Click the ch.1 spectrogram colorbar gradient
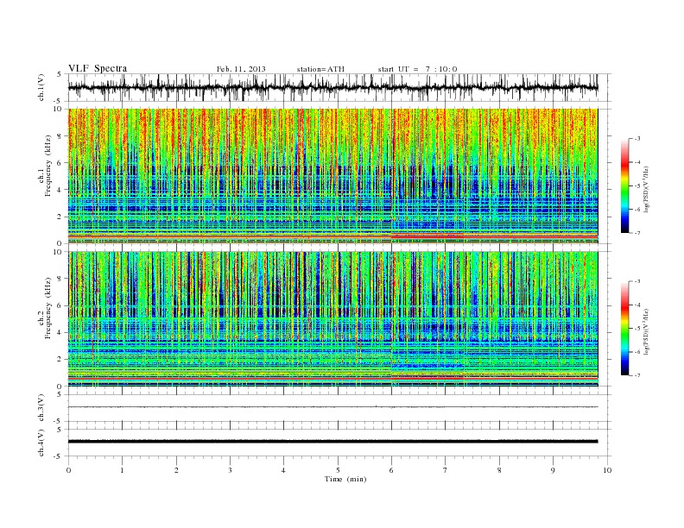The width and height of the screenshot is (684, 528). 624,185
